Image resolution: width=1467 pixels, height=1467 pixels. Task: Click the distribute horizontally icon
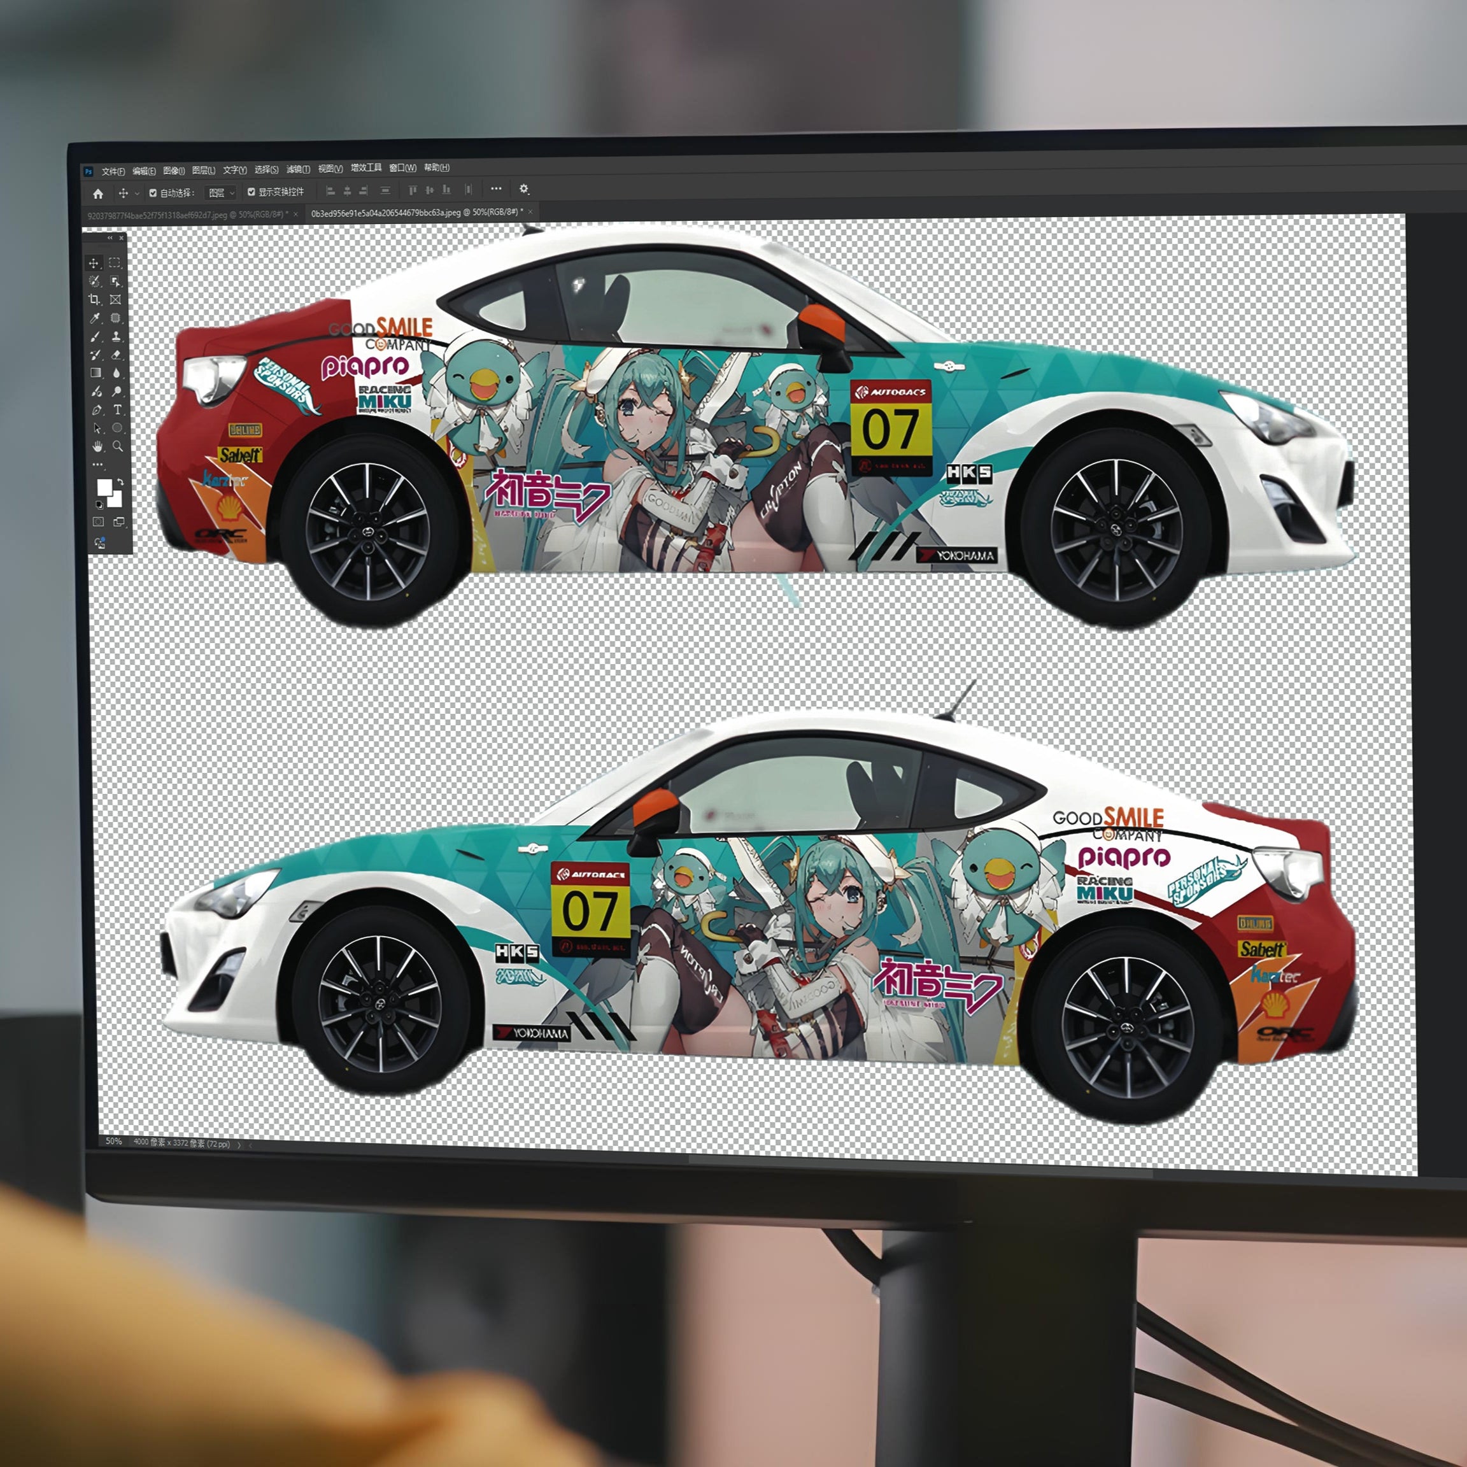pyautogui.click(x=469, y=190)
